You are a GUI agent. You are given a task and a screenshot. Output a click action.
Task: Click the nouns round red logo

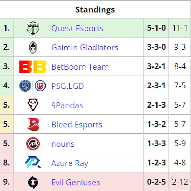point(33,144)
